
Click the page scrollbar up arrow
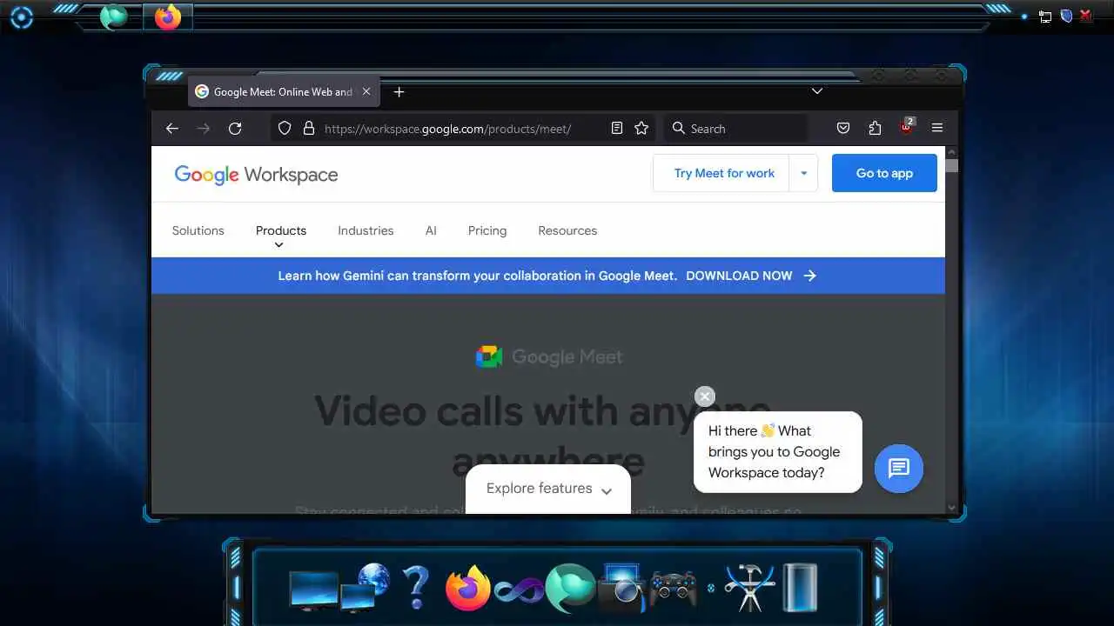tap(951, 152)
